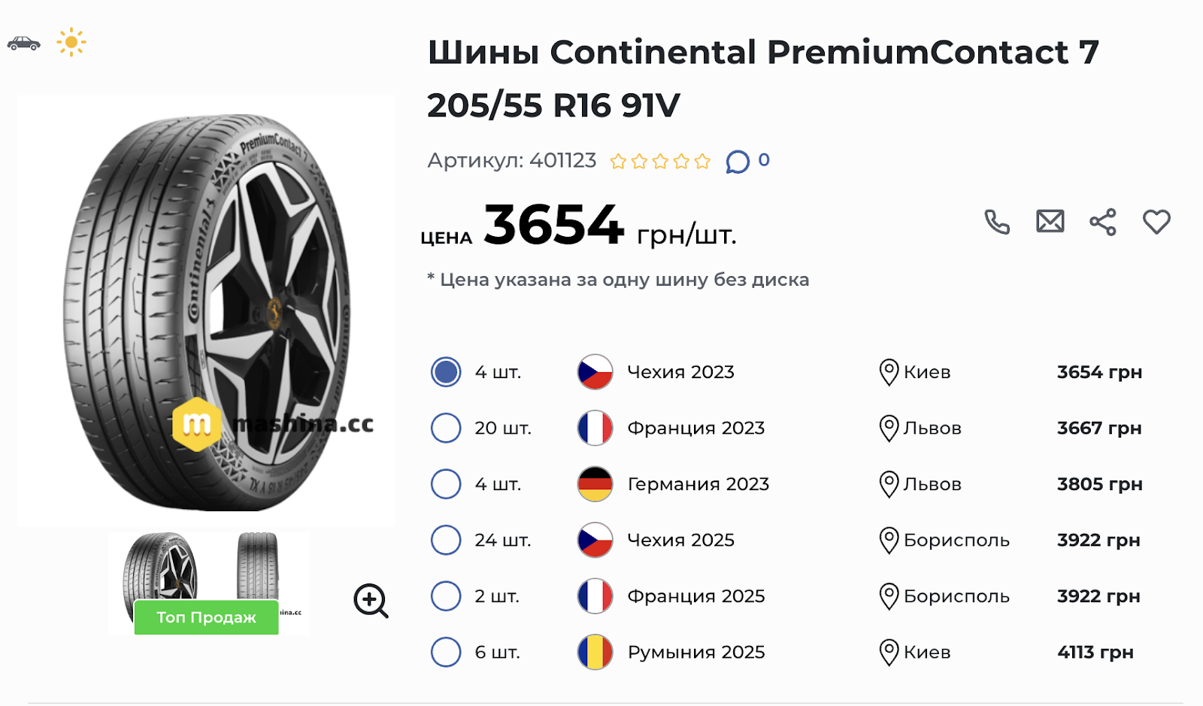Click the passenger car type icon

[24, 43]
